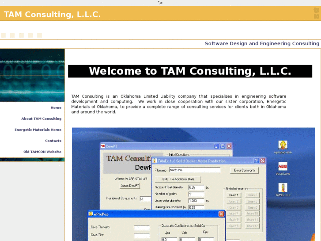Click the TAM Consulting logo in DewPT window
Image resolution: width=321 pixels, height=241 pixels.
point(127,163)
